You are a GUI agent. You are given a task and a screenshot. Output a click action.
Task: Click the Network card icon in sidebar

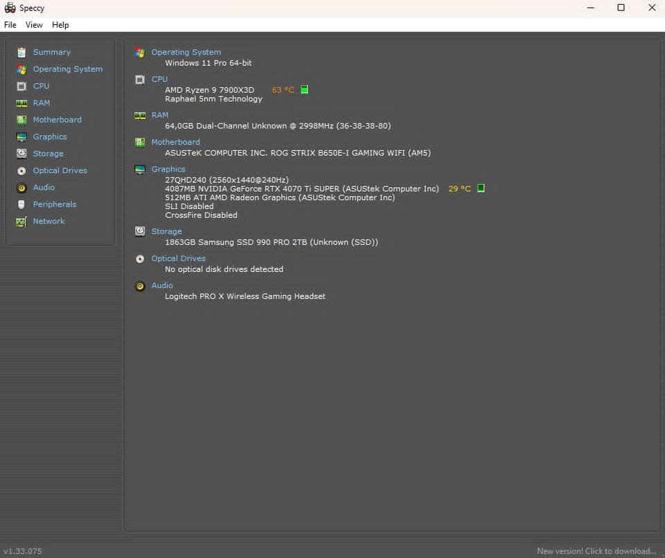pos(21,222)
